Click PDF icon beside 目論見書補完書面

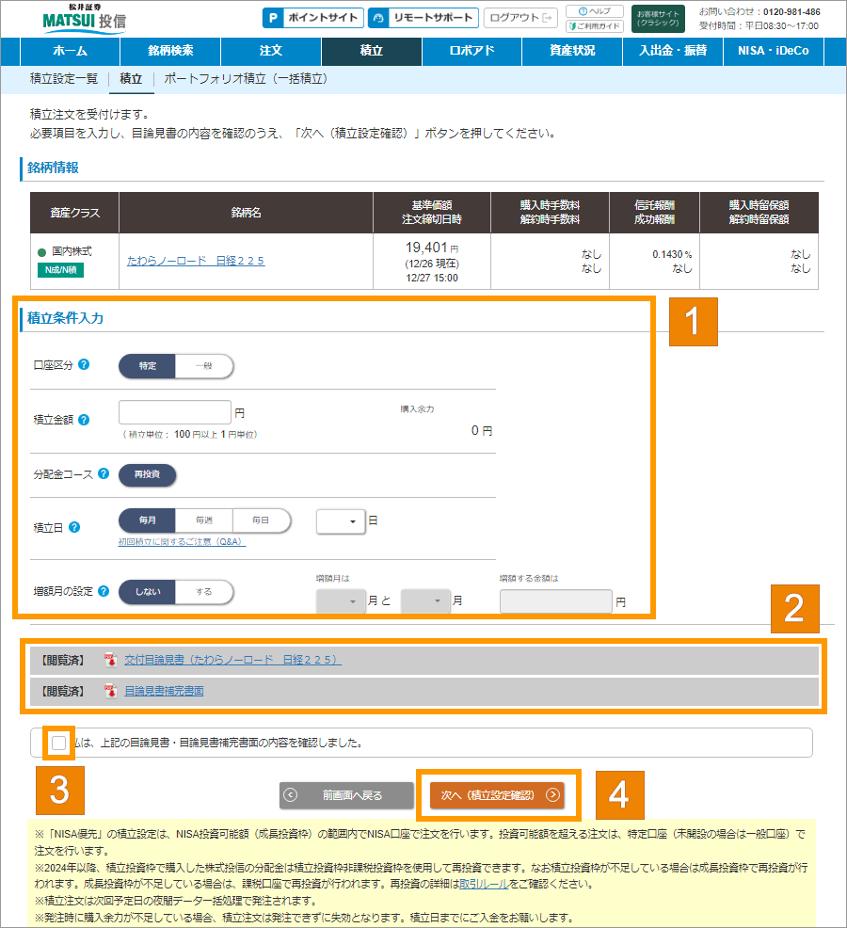click(111, 691)
